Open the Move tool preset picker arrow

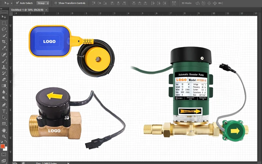(11, 3)
